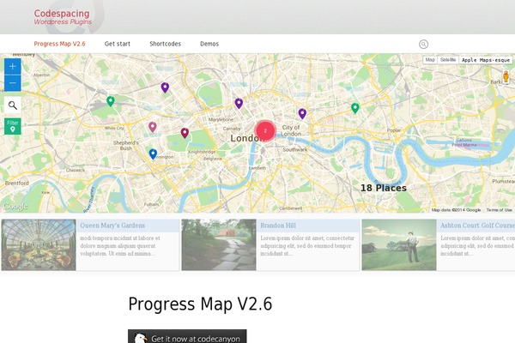Click the red cluster marker labeled 2
This screenshot has width=515, height=343.
tap(265, 130)
